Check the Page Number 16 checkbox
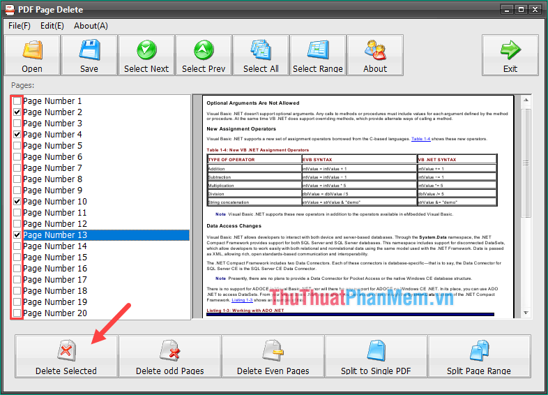548x395 pixels. coord(17,269)
